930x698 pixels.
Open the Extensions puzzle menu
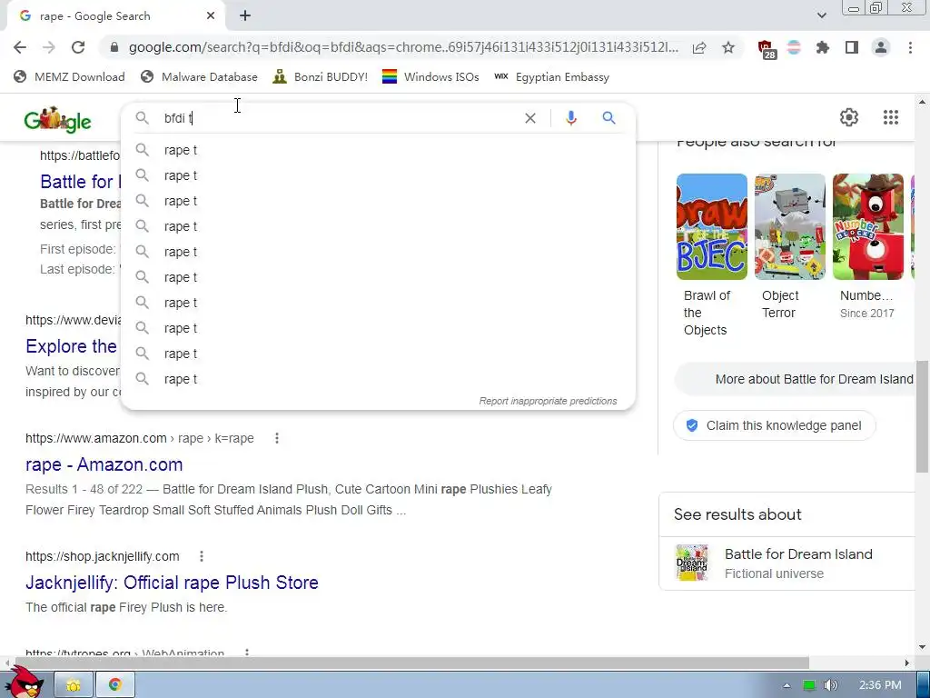pos(823,47)
